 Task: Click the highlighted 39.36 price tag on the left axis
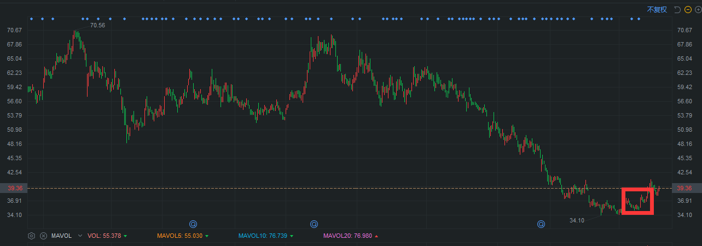15,188
